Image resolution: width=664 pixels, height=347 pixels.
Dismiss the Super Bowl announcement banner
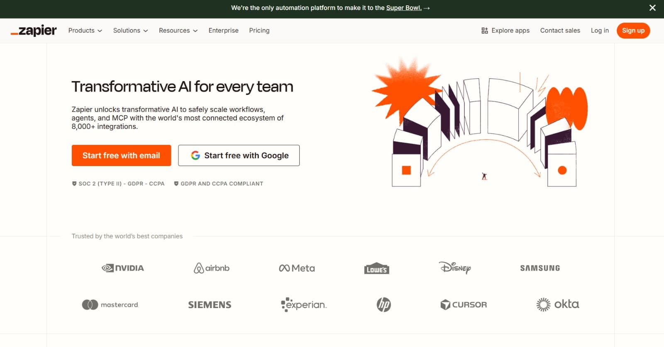[652, 8]
